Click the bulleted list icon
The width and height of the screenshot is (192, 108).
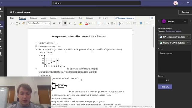tap(100, 23)
